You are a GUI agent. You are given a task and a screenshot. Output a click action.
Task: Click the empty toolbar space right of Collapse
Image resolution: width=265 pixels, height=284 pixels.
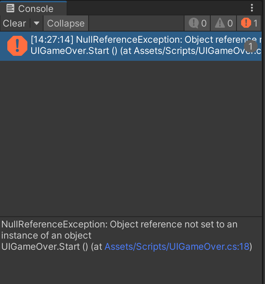135,23
